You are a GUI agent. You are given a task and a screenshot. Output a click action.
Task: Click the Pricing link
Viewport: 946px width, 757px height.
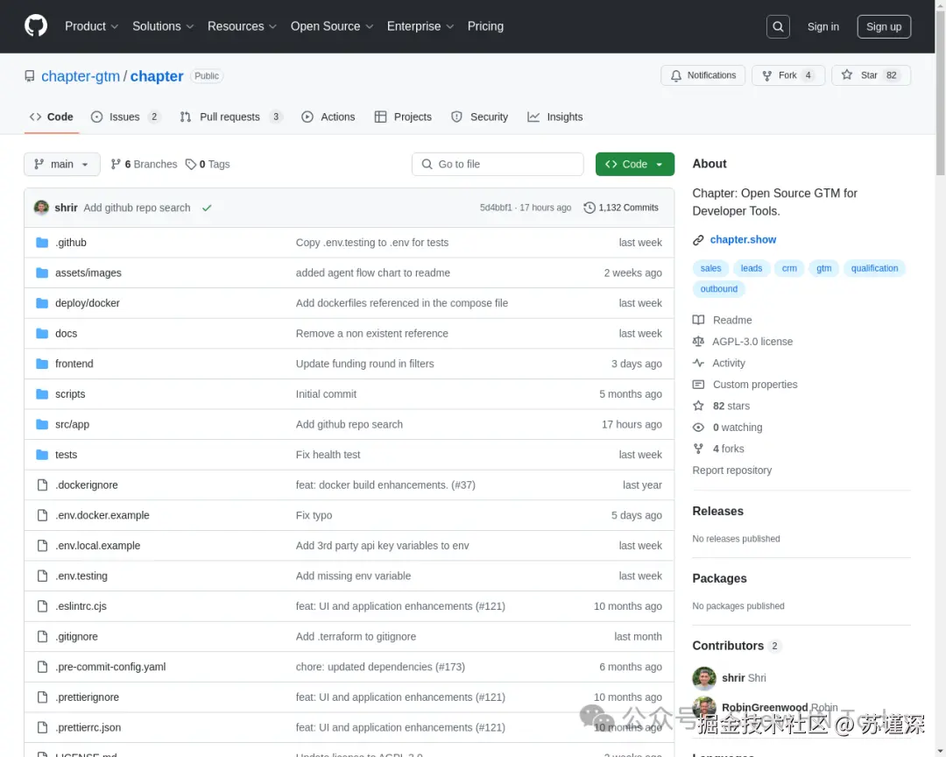485,26
